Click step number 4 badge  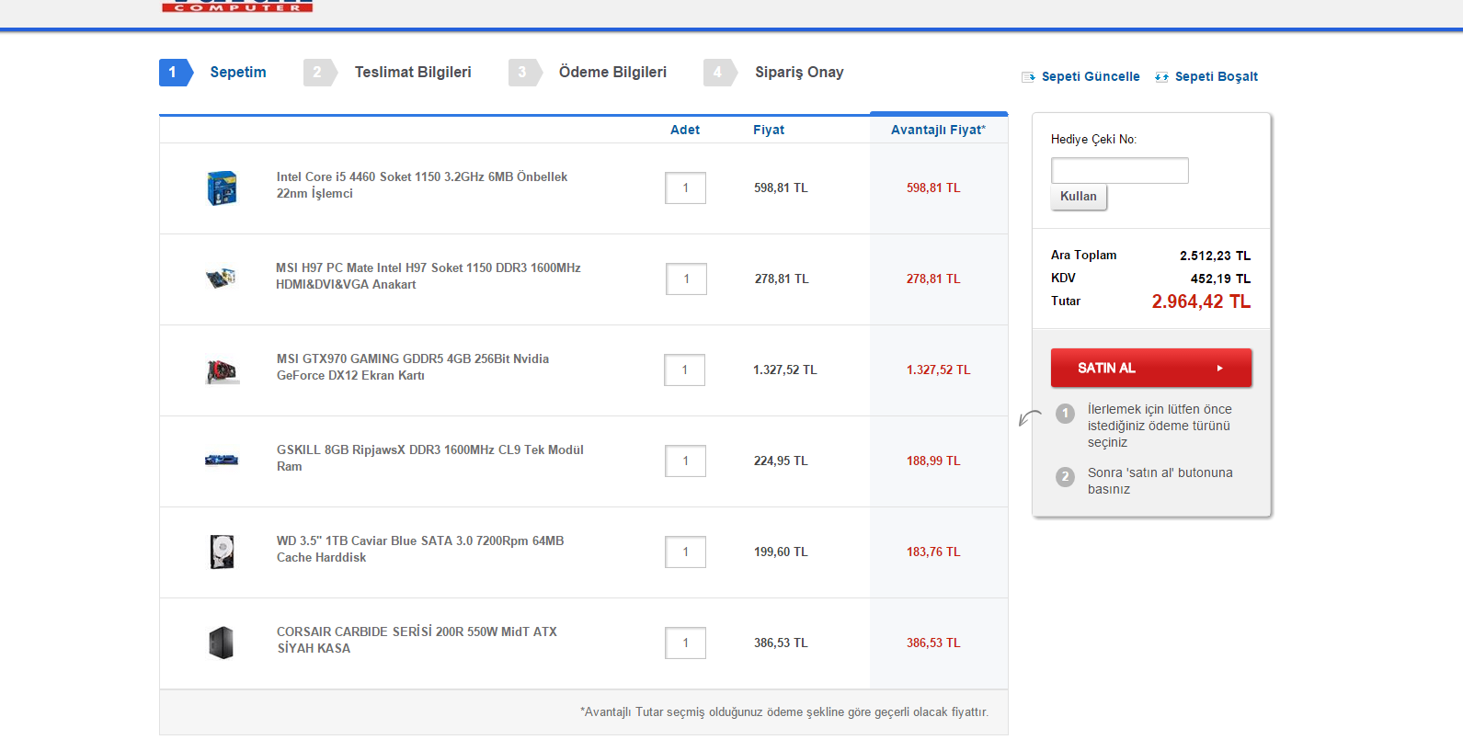pos(720,73)
